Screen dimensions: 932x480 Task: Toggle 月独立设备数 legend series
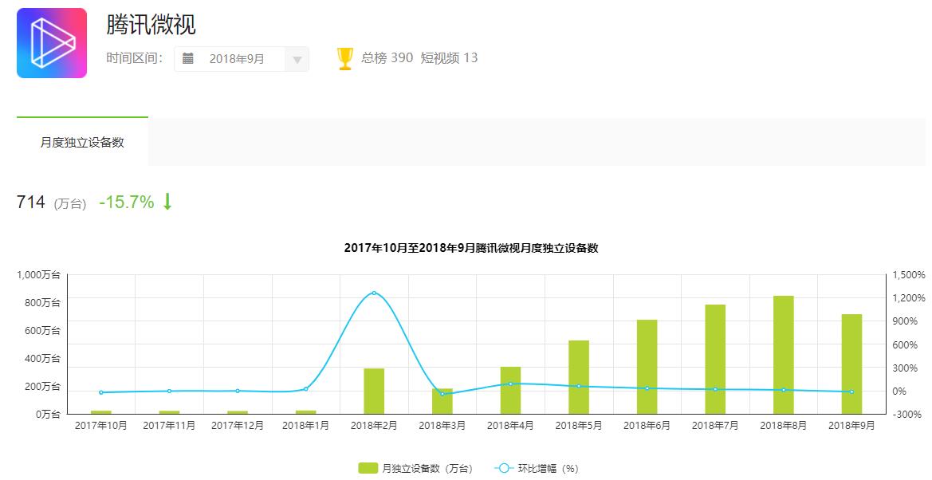tap(415, 469)
